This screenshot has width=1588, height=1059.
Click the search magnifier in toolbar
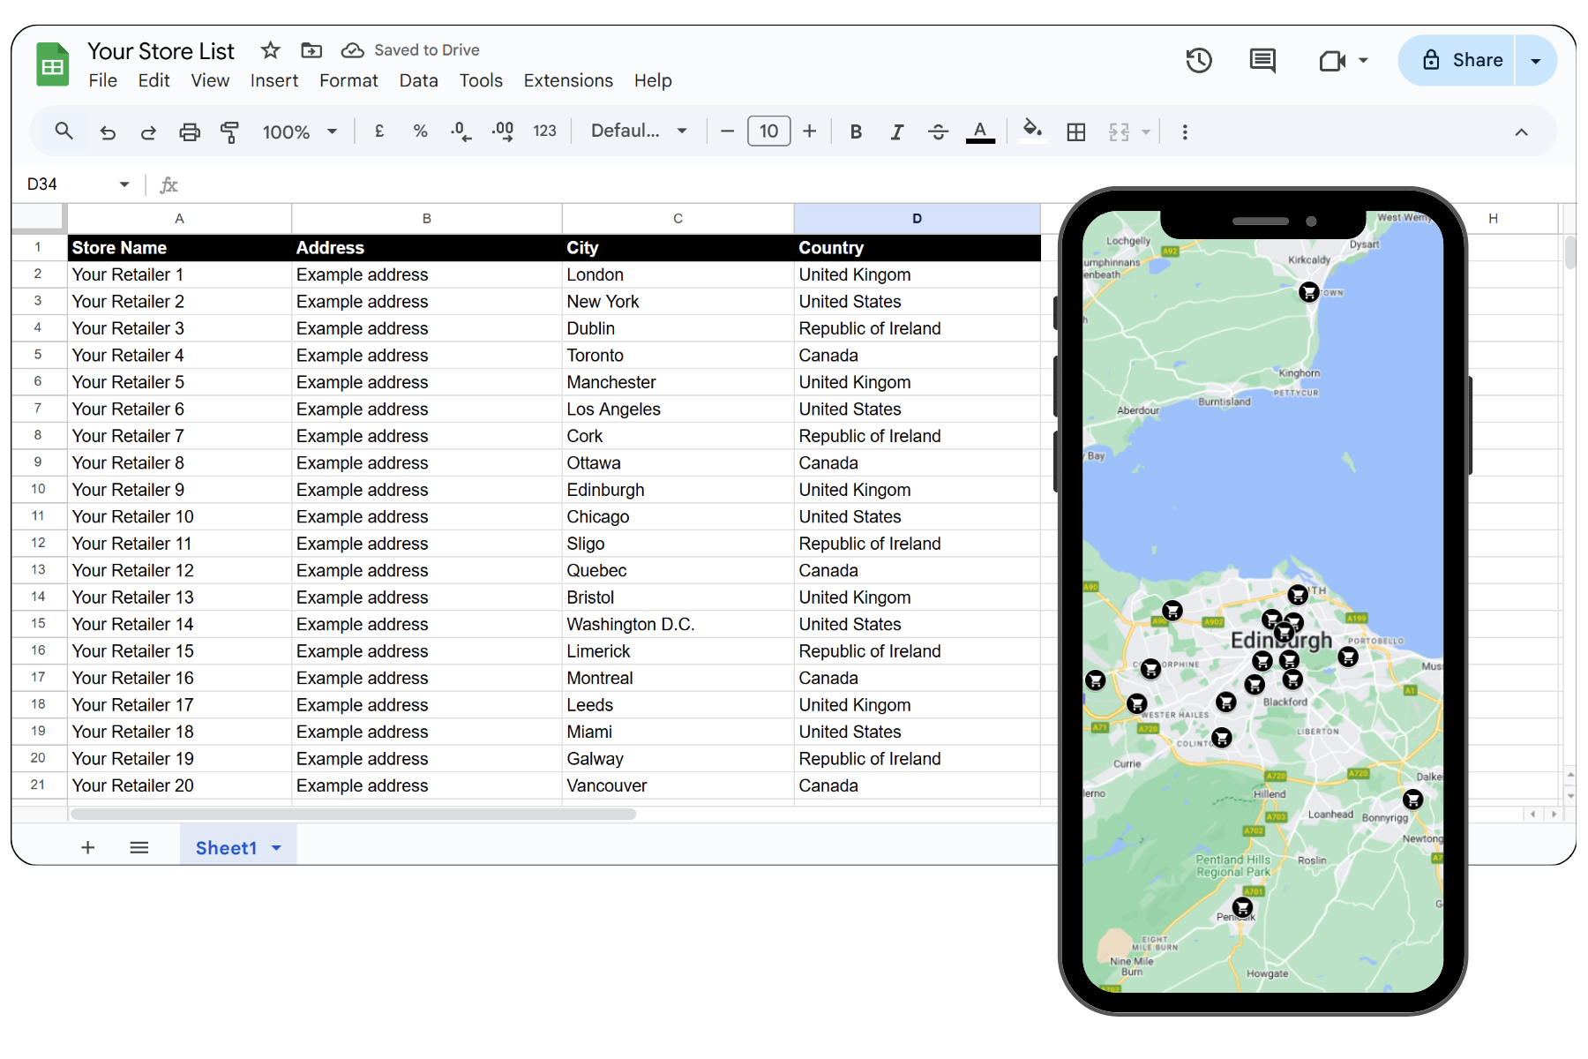tap(64, 131)
